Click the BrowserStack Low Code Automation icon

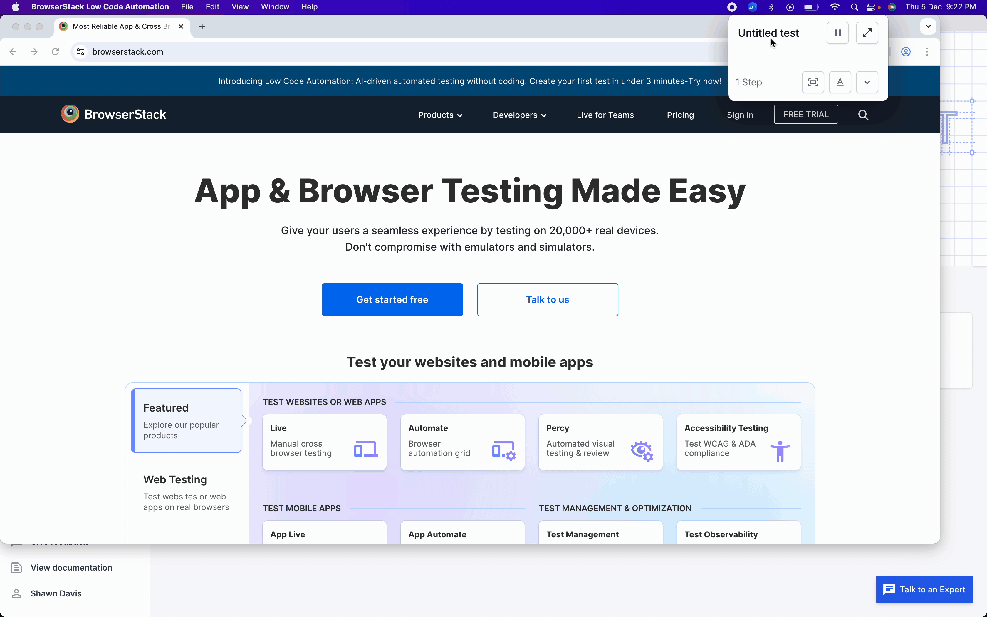click(x=732, y=6)
